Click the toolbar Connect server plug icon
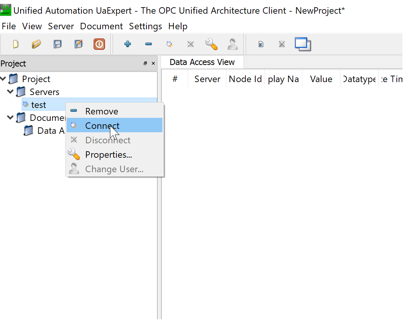Image resolution: width=404 pixels, height=320 pixels. click(169, 44)
